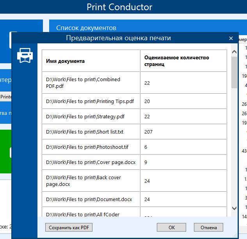
Task: Select the All fCoder row
Action: (x=134, y=212)
